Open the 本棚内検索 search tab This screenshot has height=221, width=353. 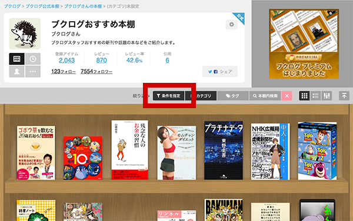point(265,96)
